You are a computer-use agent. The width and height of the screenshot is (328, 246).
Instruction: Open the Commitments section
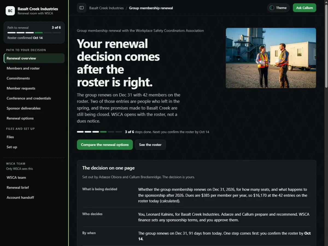tap(34, 78)
